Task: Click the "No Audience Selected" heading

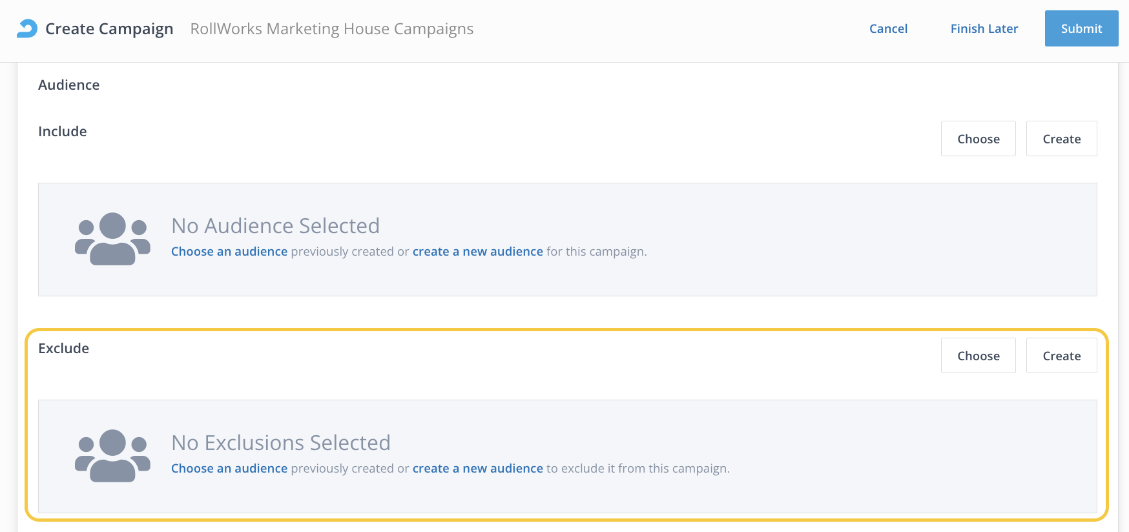Action: click(275, 226)
